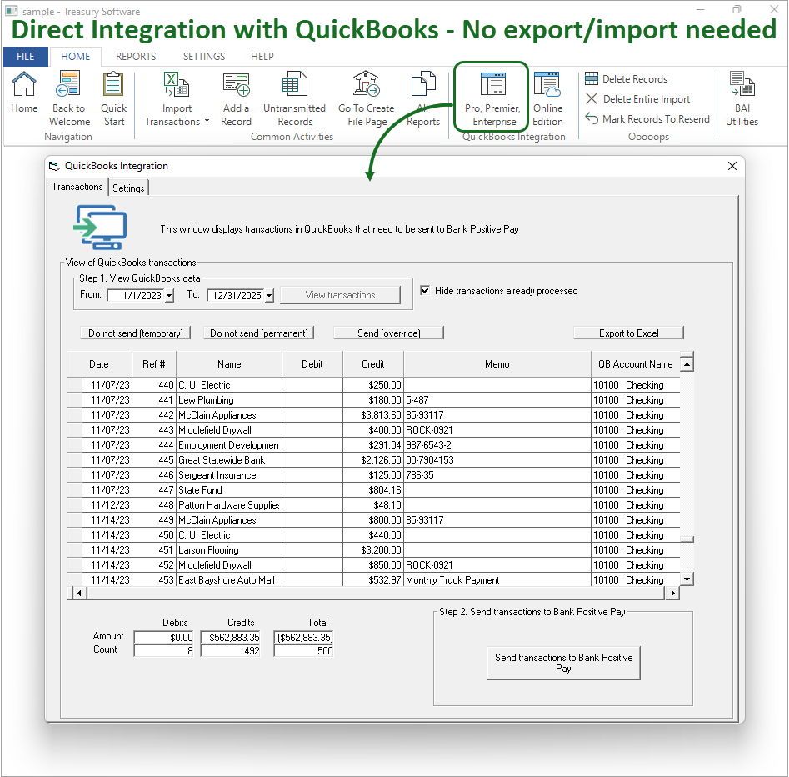Click the vertical scrollbar down arrow
Screen dimensions: 789x777
point(687,579)
